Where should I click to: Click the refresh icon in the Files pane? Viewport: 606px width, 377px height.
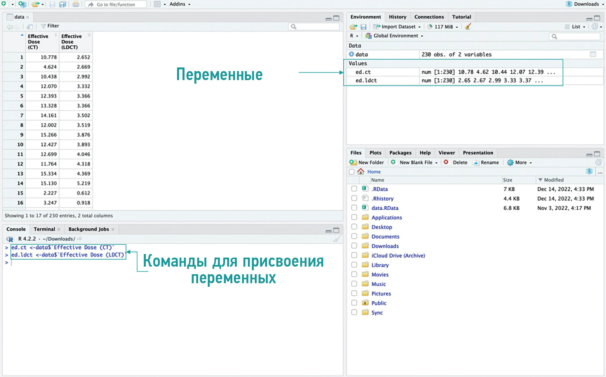(598, 162)
